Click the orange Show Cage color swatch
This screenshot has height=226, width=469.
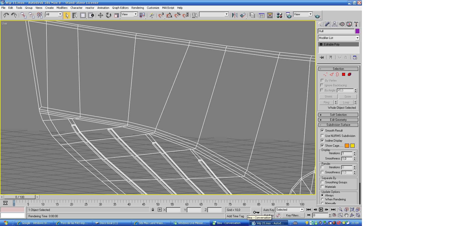pyautogui.click(x=347, y=146)
